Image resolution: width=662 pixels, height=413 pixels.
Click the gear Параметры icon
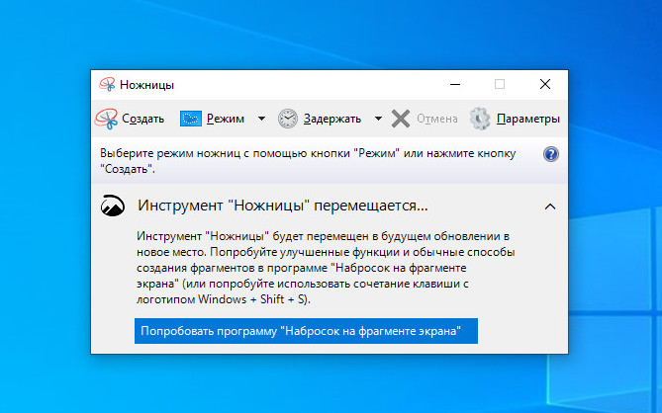coord(480,119)
